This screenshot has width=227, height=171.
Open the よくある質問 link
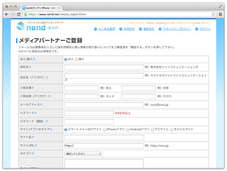coord(107,29)
